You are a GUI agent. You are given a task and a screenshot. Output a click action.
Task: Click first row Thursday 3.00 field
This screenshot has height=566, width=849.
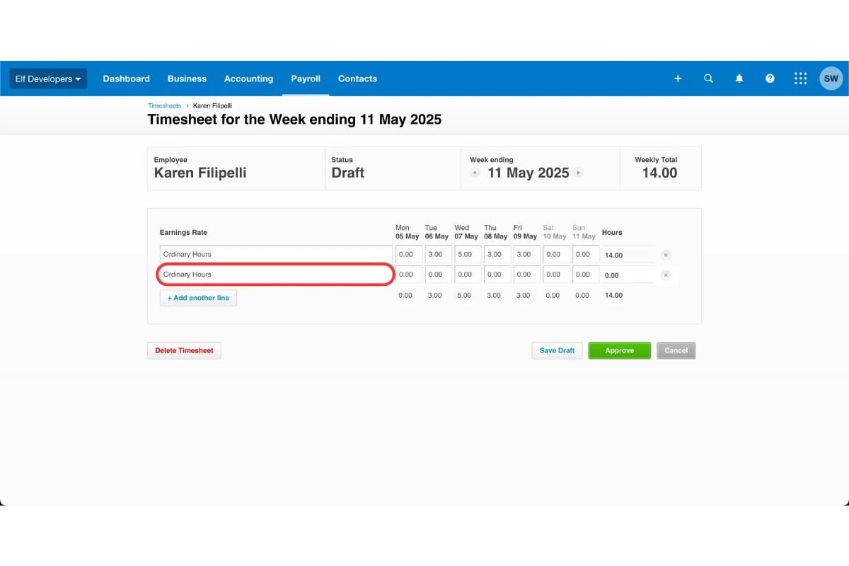[x=497, y=254]
